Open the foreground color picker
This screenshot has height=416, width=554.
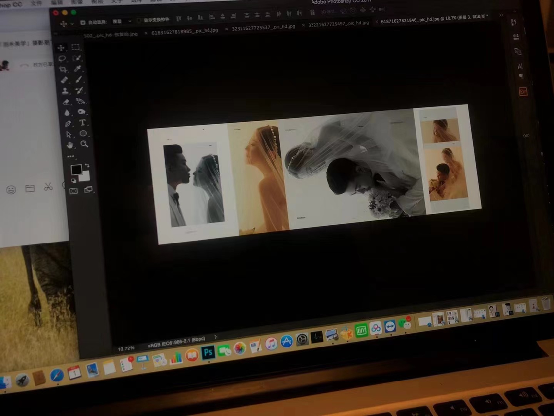pyautogui.click(x=76, y=170)
